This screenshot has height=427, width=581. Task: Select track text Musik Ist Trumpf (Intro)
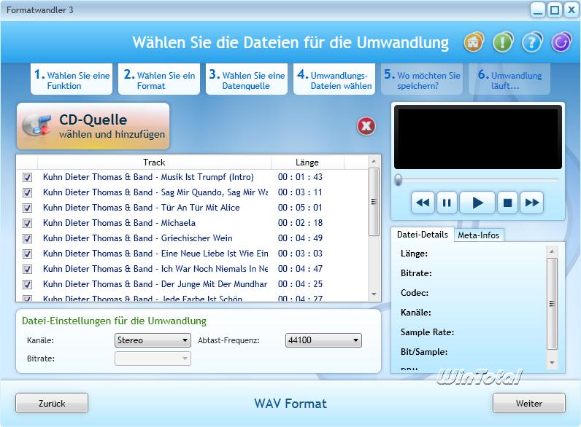pos(207,177)
